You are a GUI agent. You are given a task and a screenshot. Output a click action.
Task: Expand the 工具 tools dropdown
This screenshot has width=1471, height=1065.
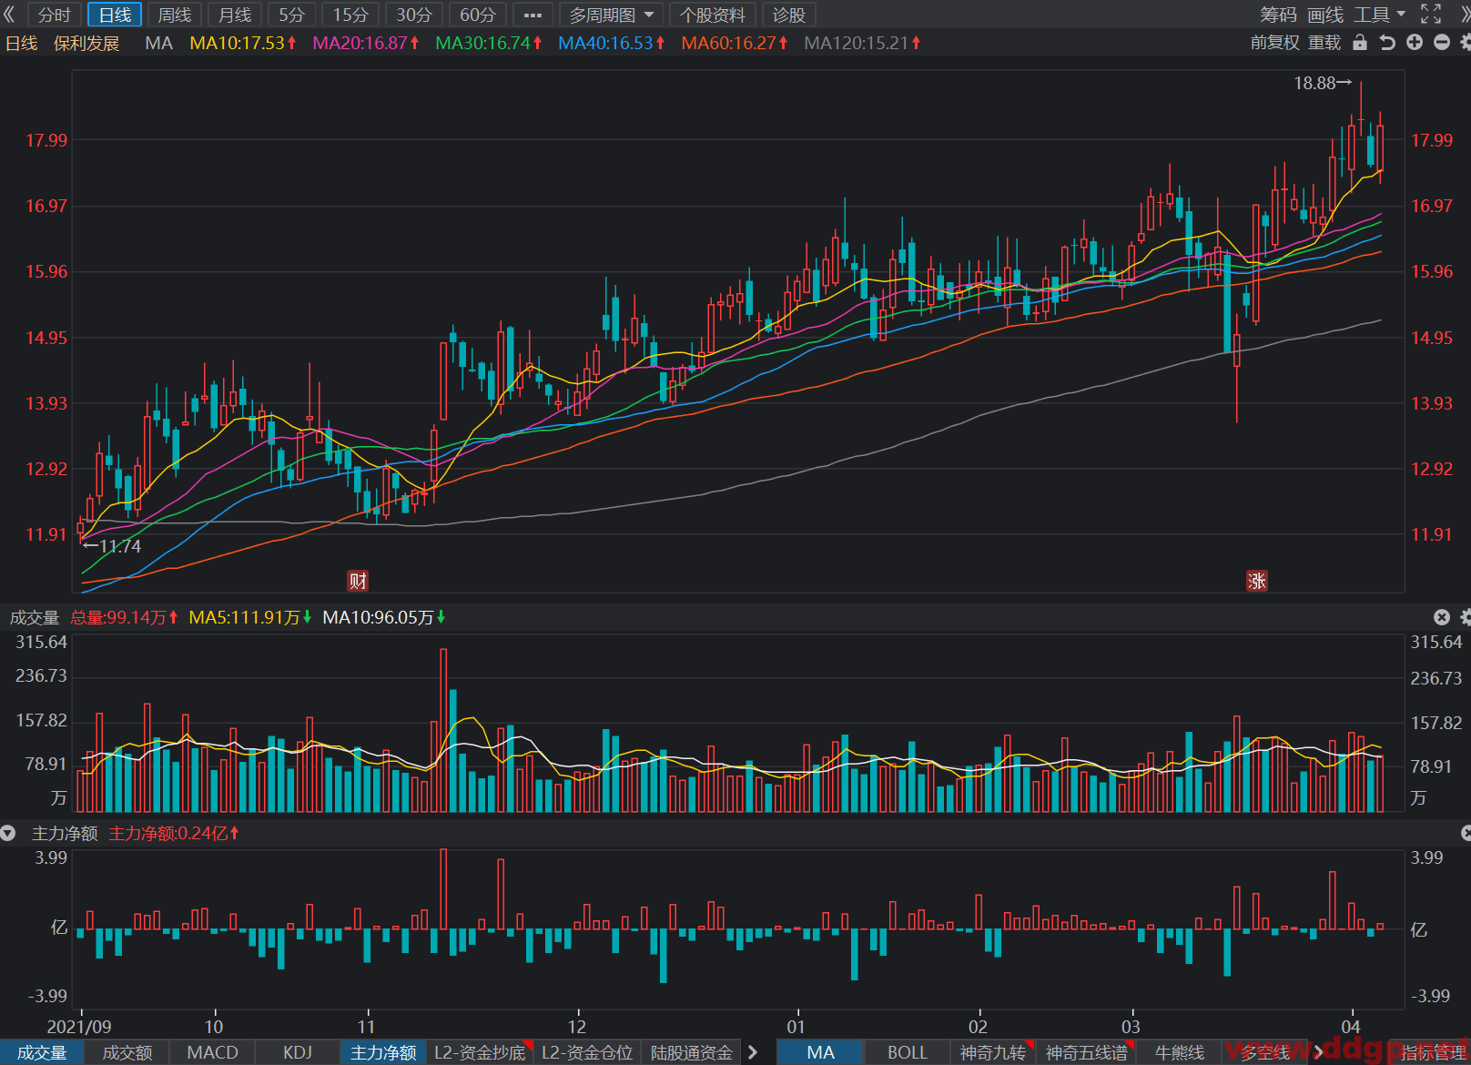1379,15
